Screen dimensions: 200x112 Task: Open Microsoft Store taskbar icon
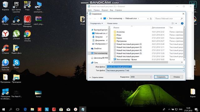tap(61, 109)
